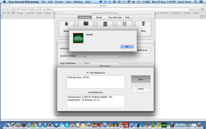Open Google Chrome from the Dock
The width and height of the screenshot is (206, 129).
(35, 125)
